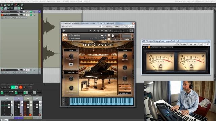Click the Metronome toolbar icon
The image size is (216, 121).
click(x=22, y=5)
